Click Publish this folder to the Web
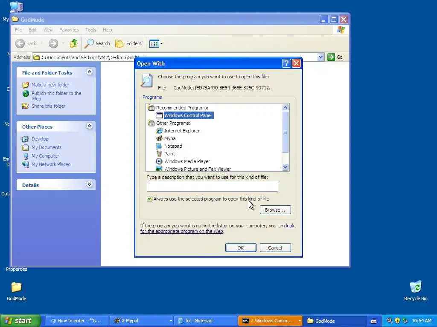This screenshot has height=327, width=437. click(x=56, y=96)
